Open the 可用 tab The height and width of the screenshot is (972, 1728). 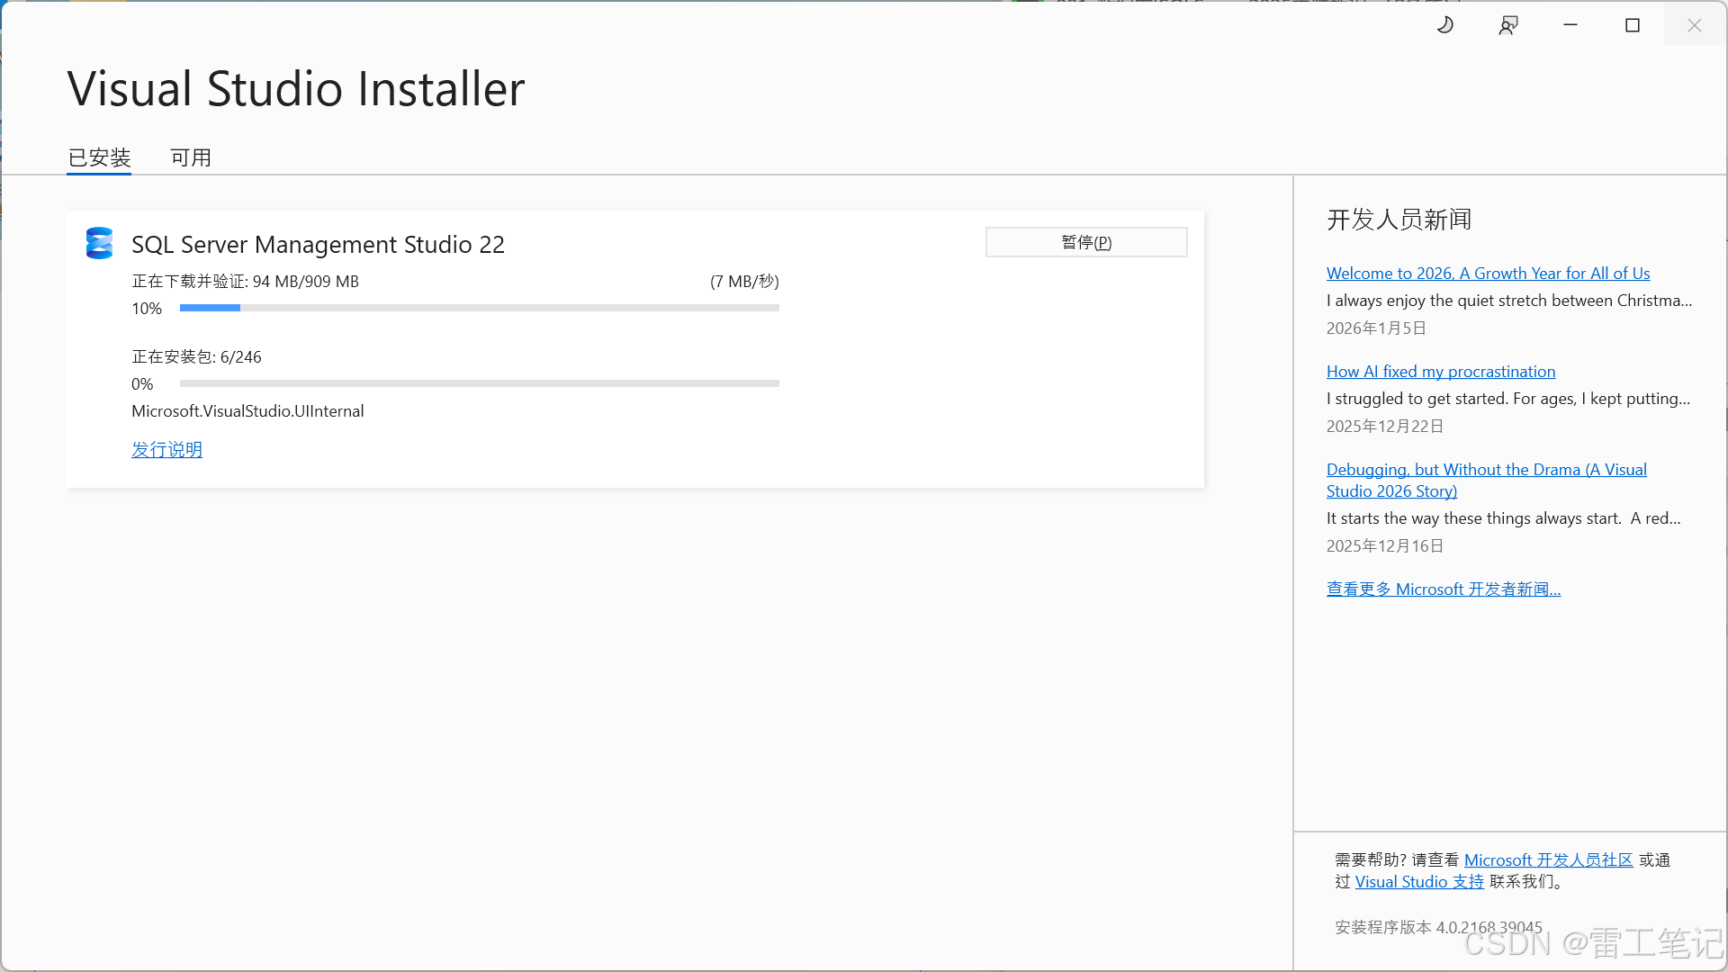coord(191,157)
